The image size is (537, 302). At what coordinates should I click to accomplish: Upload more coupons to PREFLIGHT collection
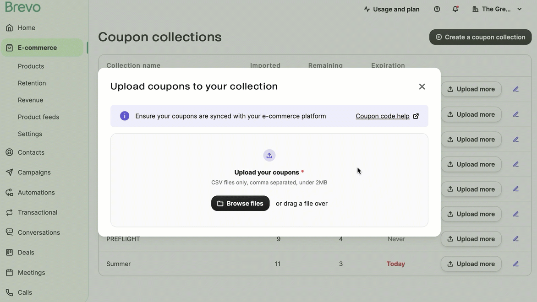(x=471, y=239)
